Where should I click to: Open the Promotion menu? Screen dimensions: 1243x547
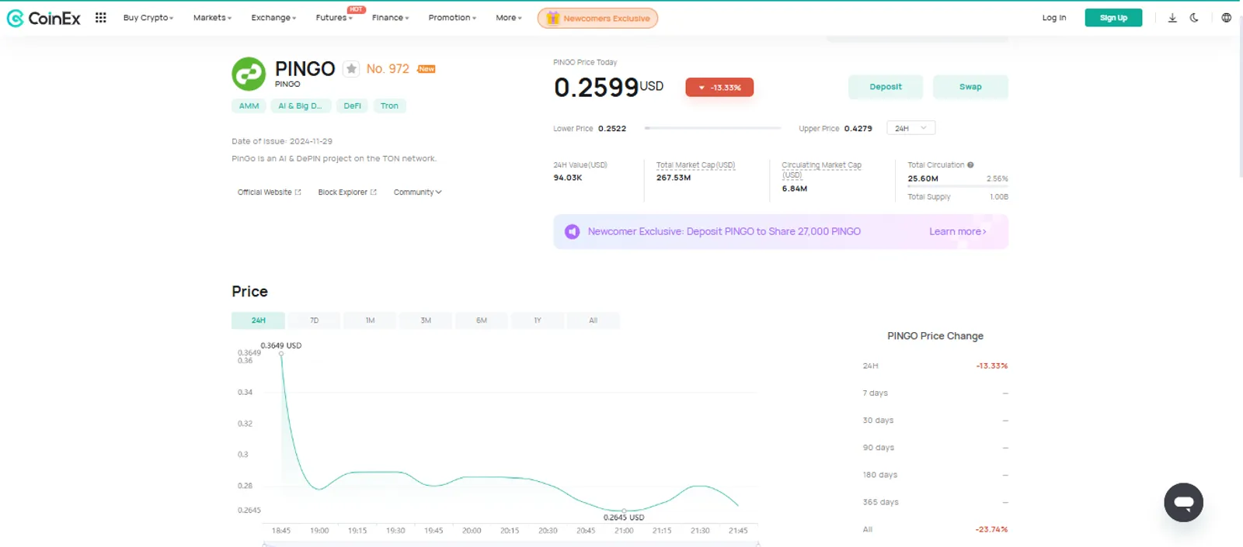coord(452,18)
